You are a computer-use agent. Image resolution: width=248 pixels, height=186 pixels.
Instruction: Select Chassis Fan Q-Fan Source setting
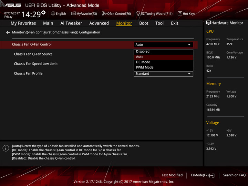pos(33,54)
